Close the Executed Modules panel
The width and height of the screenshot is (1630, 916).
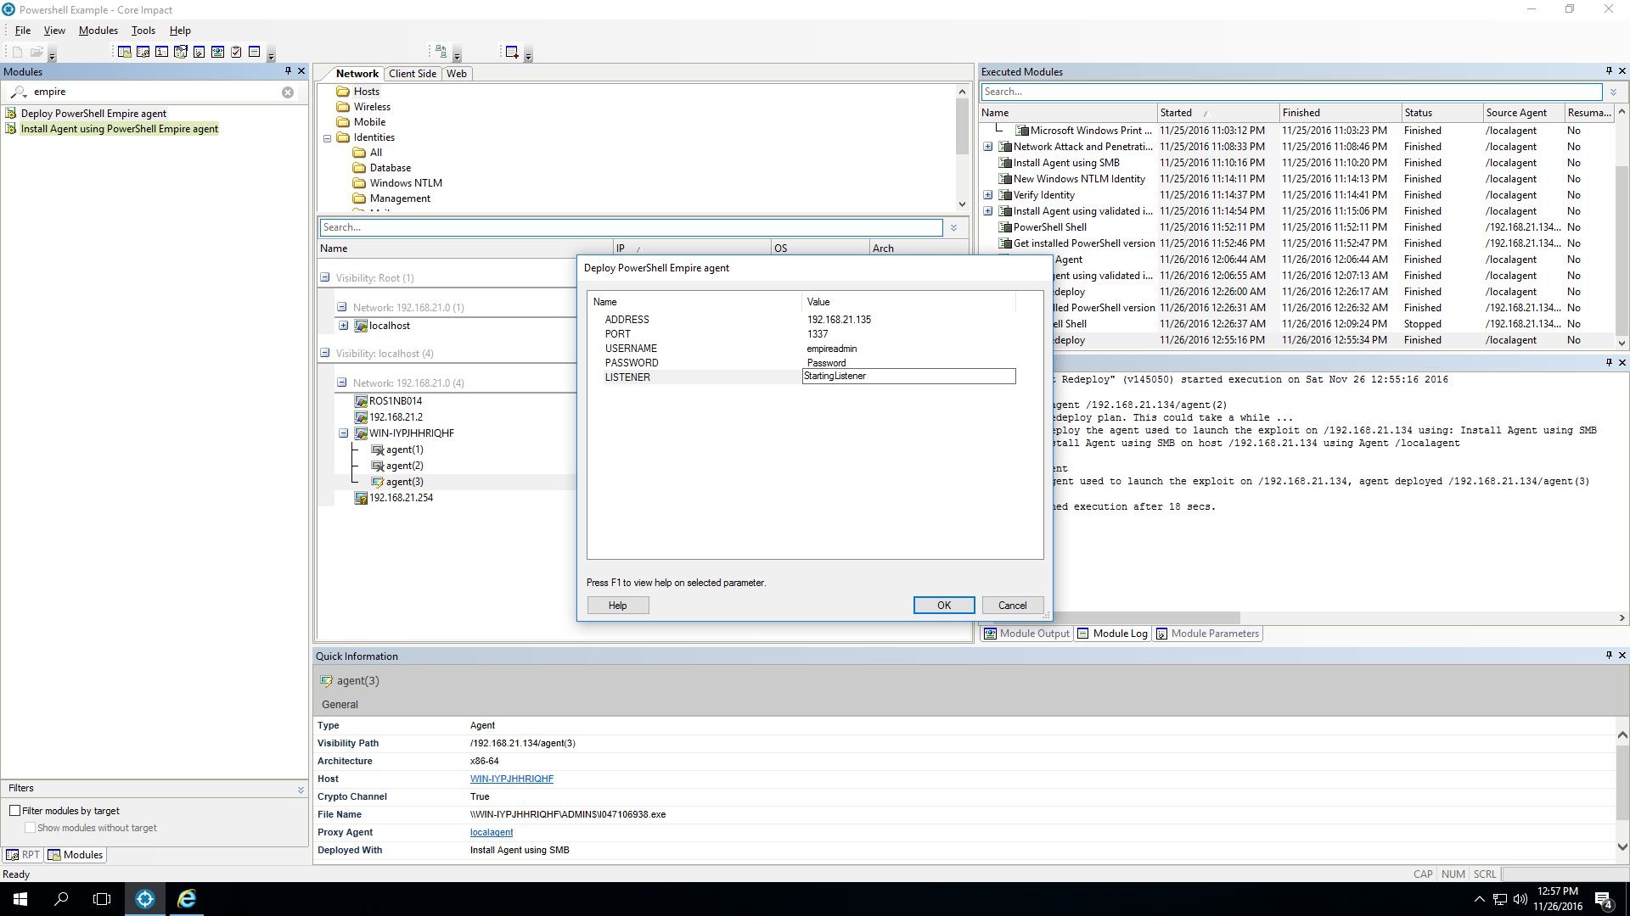tap(1622, 71)
